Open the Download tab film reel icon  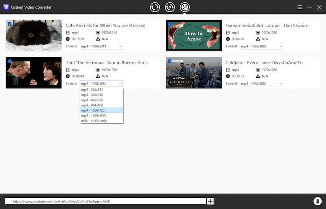[185, 7]
